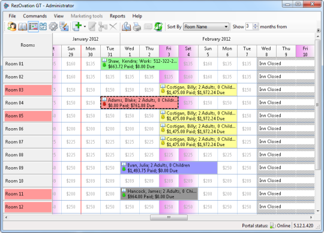Click the Portal status Online icon
Viewport: 324px width, 233px height.
pyautogui.click(x=273, y=226)
